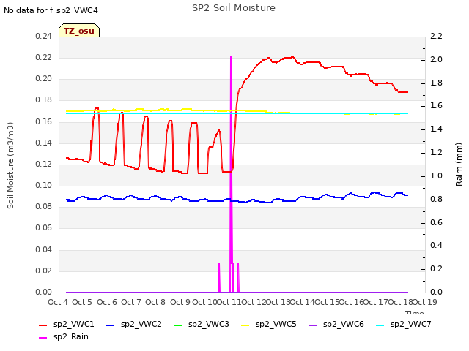Image resolution: width=469 pixels, height=351 pixels.
Task: Click the yellow sp2_VWC5 legend color marker
Action: (x=245, y=325)
